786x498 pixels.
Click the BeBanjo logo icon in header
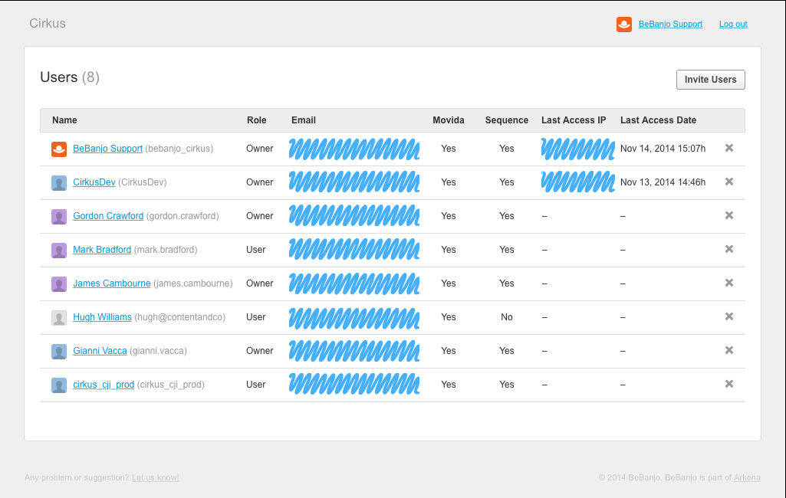pyautogui.click(x=623, y=25)
